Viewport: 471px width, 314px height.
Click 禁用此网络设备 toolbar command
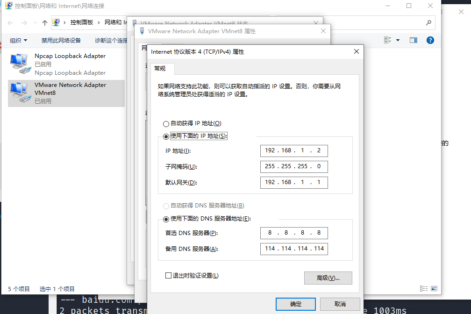point(61,40)
